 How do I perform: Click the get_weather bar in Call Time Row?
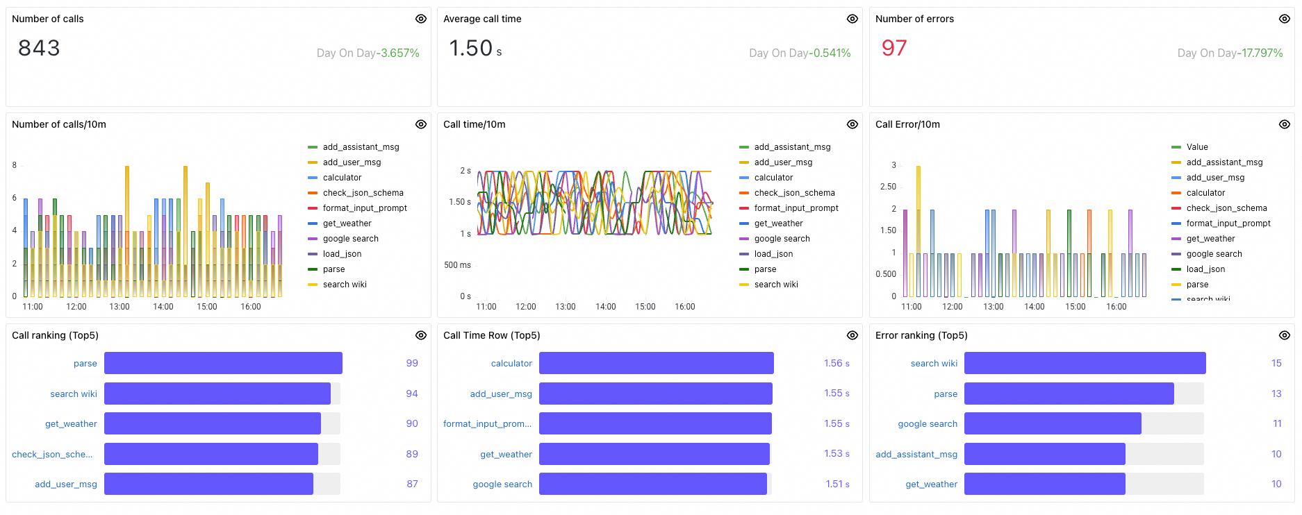pyautogui.click(x=654, y=454)
